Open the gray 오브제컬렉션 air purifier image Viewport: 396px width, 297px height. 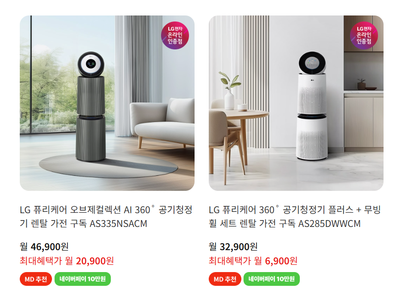(107, 103)
